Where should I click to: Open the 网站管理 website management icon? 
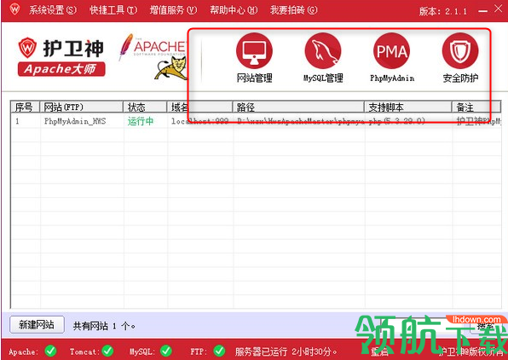coord(254,51)
